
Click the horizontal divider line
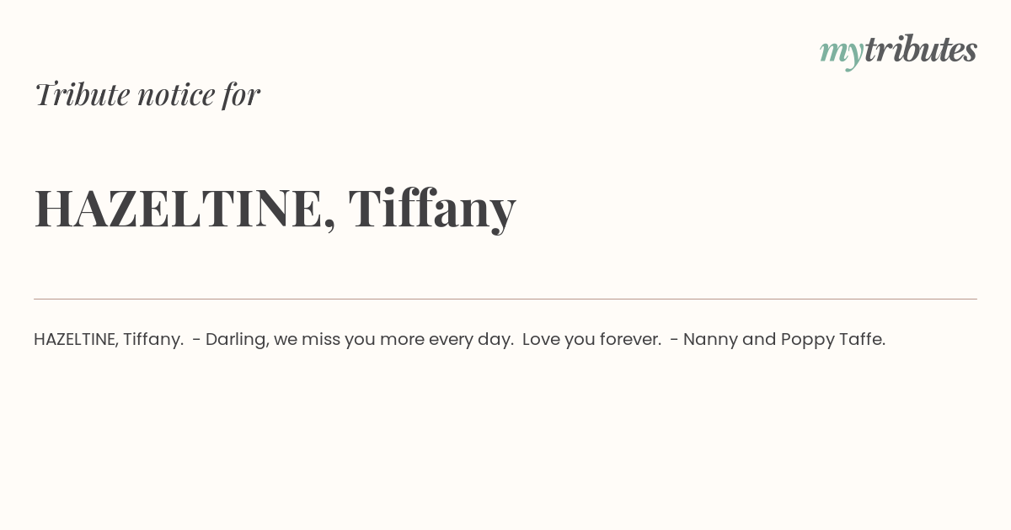(505, 299)
